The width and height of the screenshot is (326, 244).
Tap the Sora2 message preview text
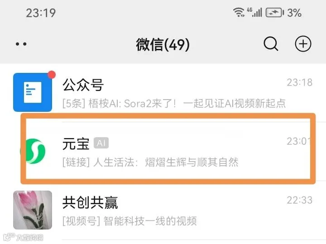coord(174,103)
